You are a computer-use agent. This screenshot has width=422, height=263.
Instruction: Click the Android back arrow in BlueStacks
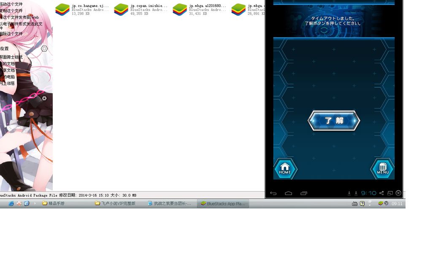[273, 193]
